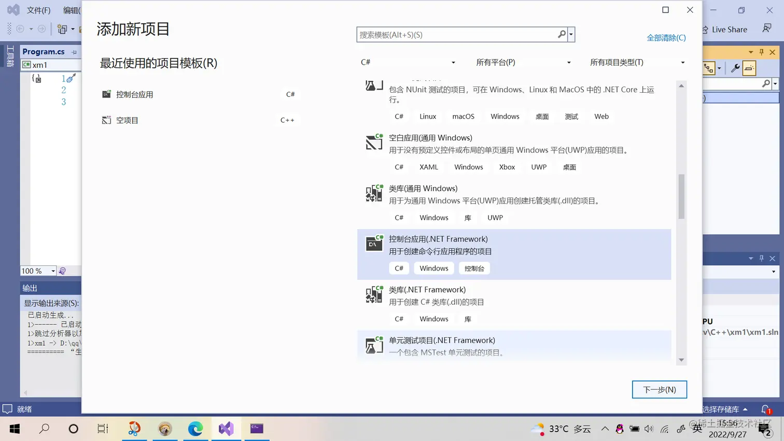Click the NUnit test project icon
Screen dimensions: 784x441
[x=374, y=86]
